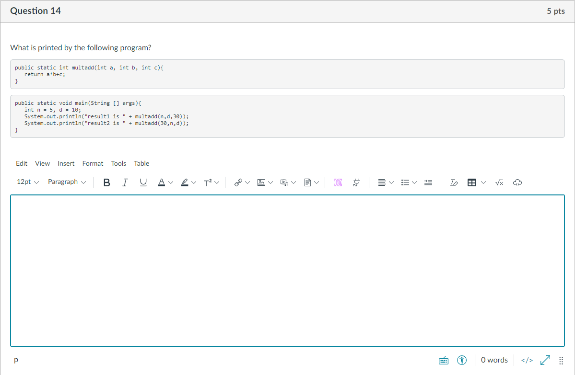Image resolution: width=576 pixels, height=375 pixels.
Task: Toggle fullscreen editor mode
Action: click(545, 360)
